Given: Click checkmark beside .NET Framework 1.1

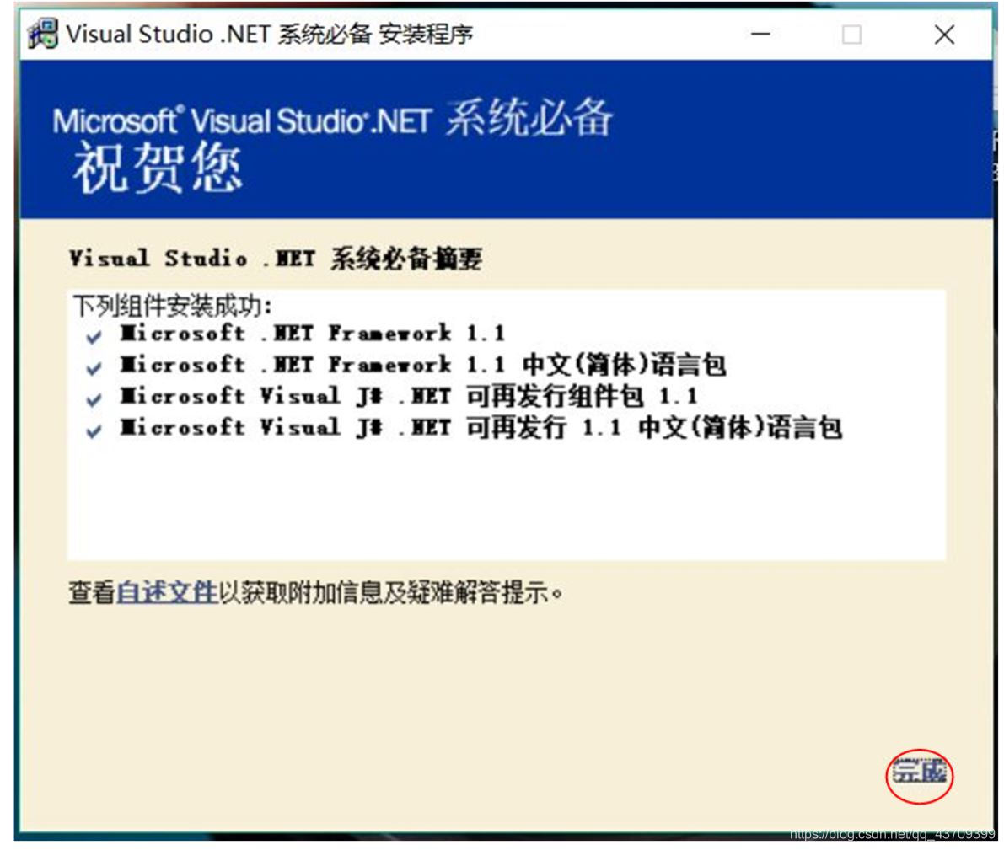Looking at the screenshot, I should click(x=94, y=337).
